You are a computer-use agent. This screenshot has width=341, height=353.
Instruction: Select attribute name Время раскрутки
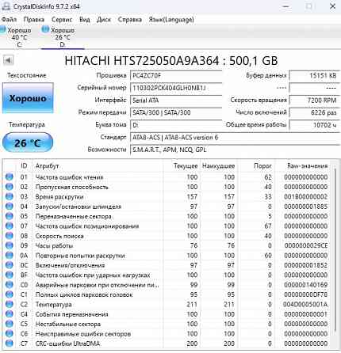59,197
